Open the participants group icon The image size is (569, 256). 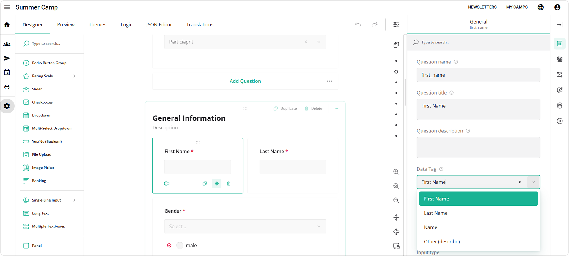point(7,44)
